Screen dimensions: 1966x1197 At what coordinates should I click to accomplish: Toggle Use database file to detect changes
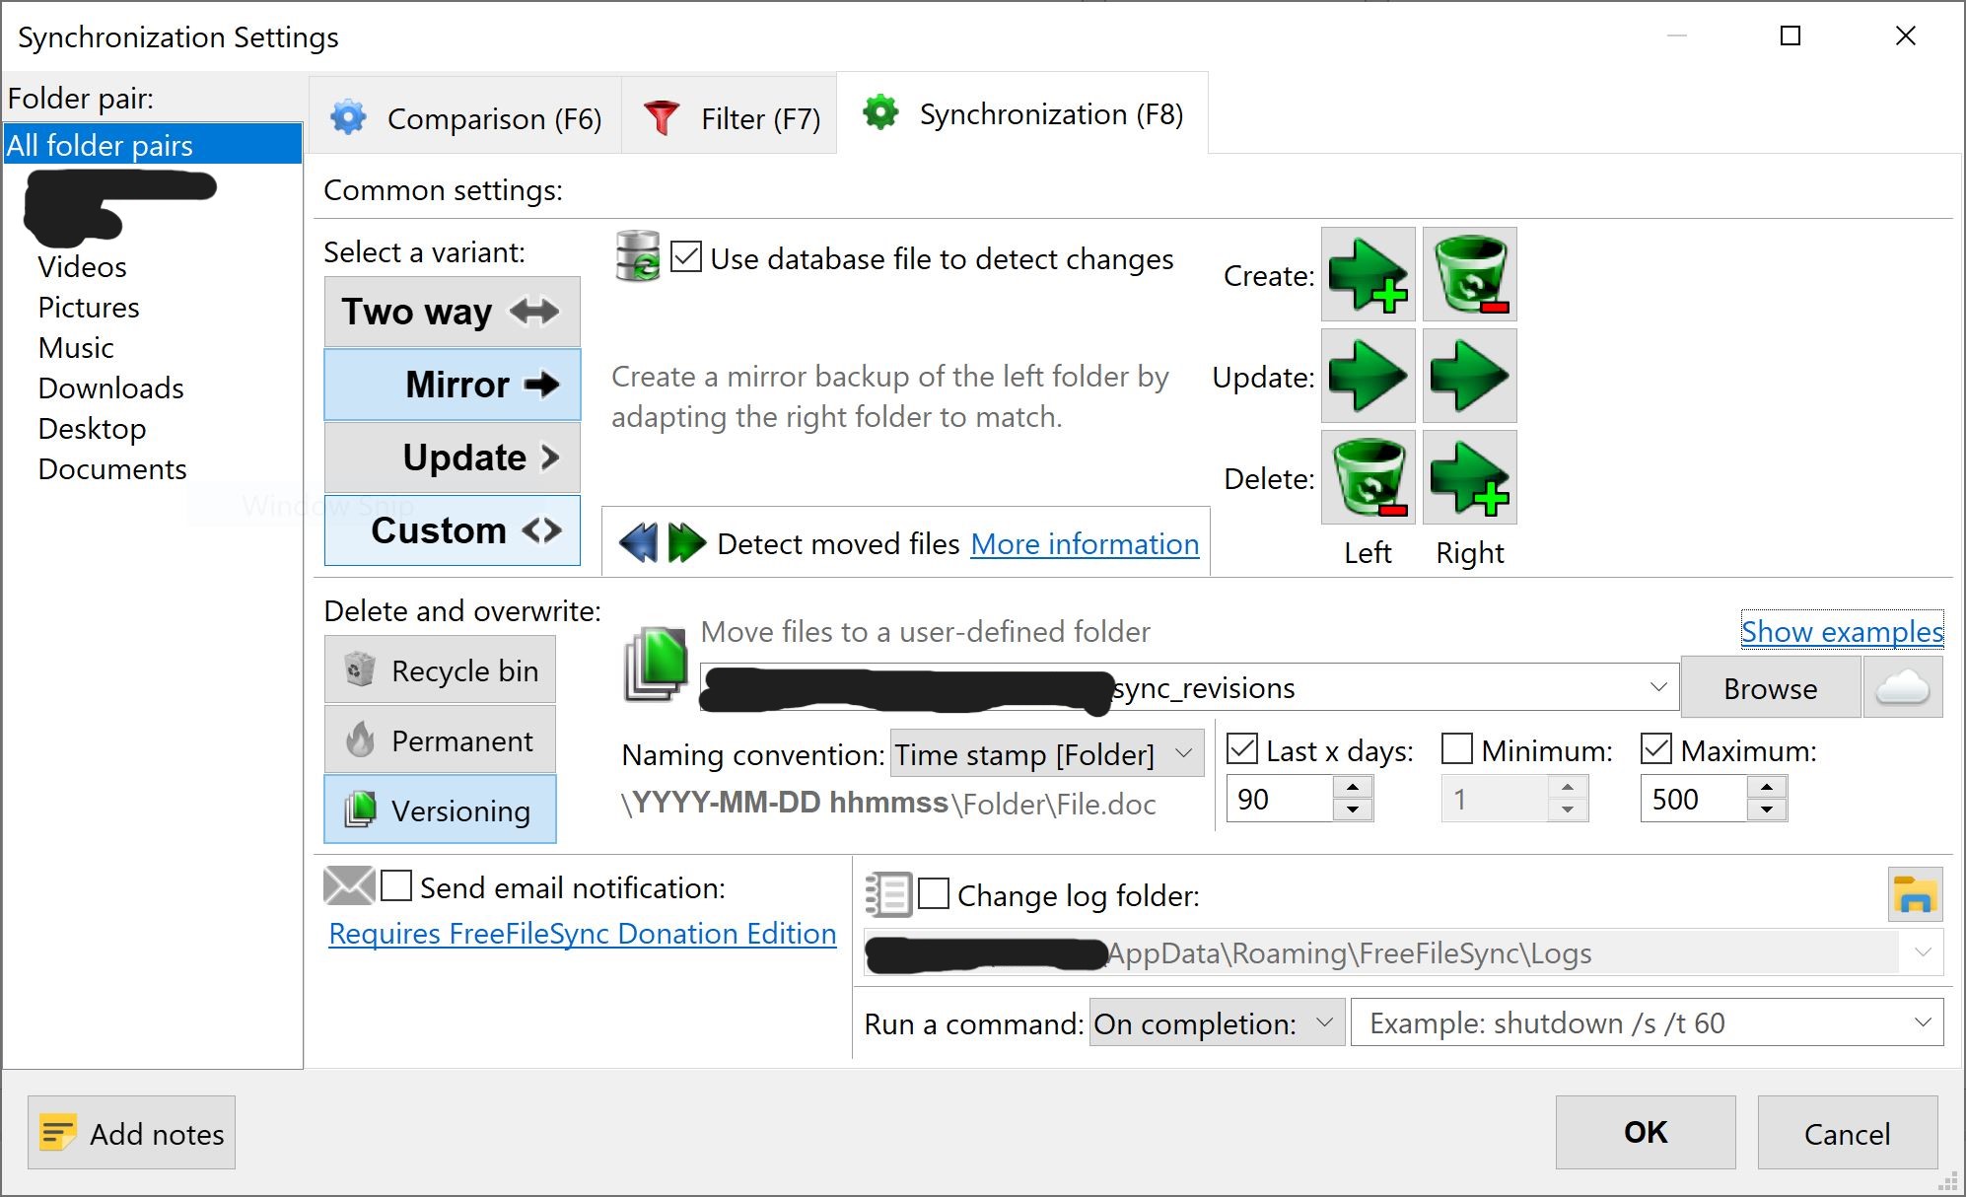click(686, 257)
